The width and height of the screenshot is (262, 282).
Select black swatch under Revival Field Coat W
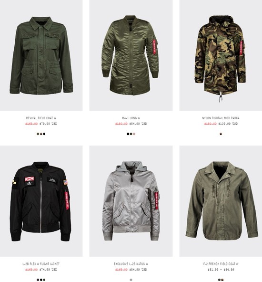[44, 134]
